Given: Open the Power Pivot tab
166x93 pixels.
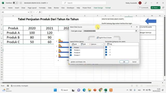Looking at the screenshot, I should pos(87,8).
